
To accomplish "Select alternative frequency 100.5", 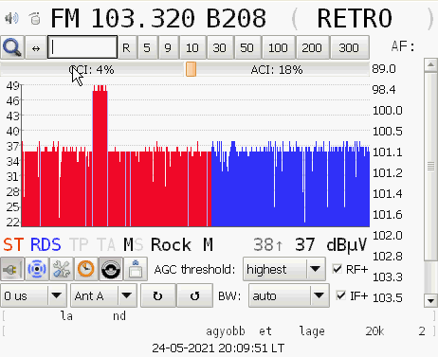I will (388, 132).
